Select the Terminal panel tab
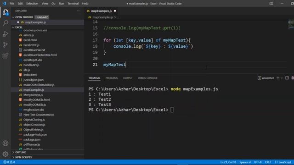The image size is (294, 165). tap(94, 78)
